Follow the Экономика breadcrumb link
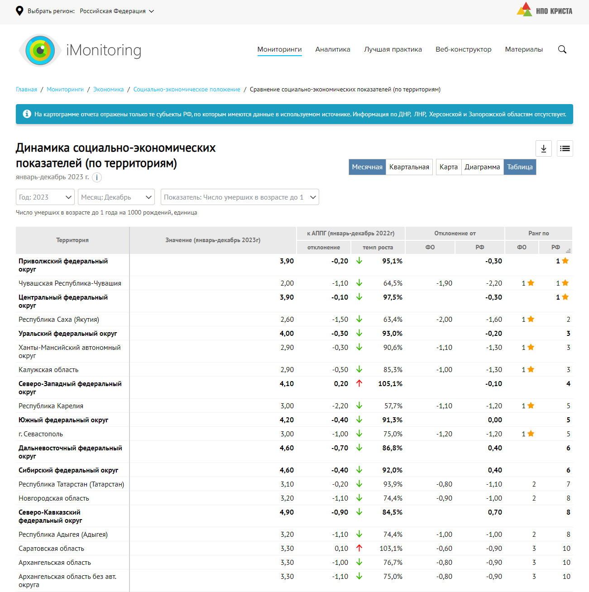Screen dimensions: 589x592 point(108,90)
